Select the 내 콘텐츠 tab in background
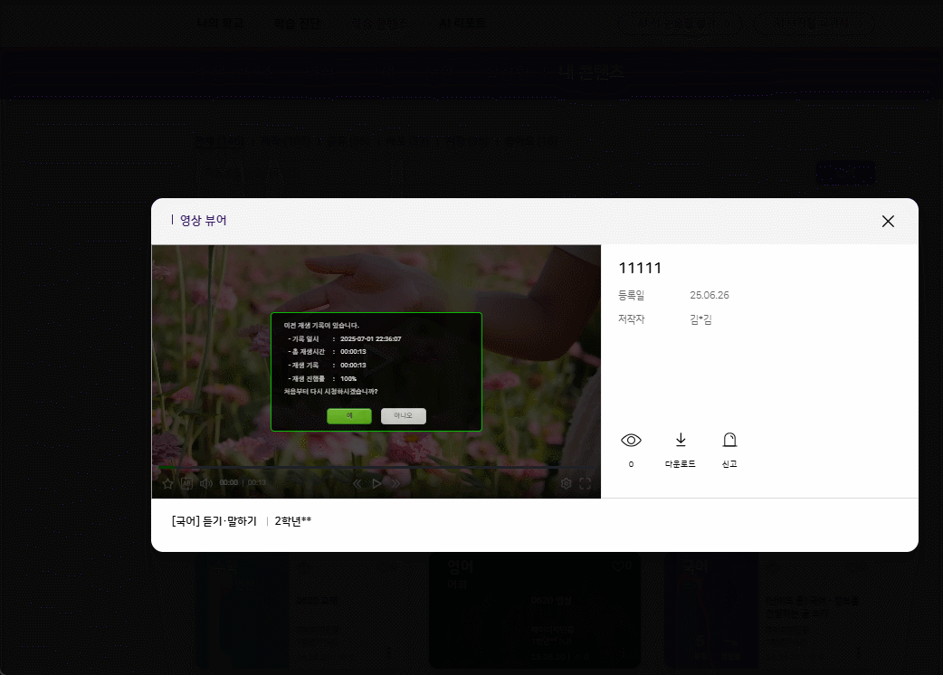This screenshot has height=675, width=943. (591, 72)
